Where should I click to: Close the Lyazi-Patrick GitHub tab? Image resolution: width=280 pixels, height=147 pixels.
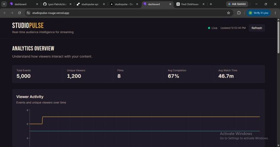pyautogui.click(x=71, y=4)
